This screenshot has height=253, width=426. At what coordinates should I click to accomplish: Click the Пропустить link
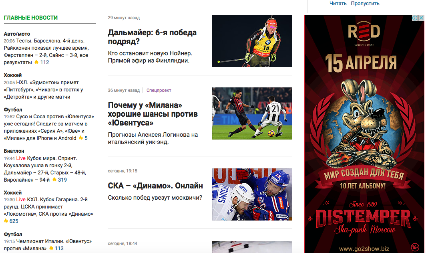[x=365, y=4]
